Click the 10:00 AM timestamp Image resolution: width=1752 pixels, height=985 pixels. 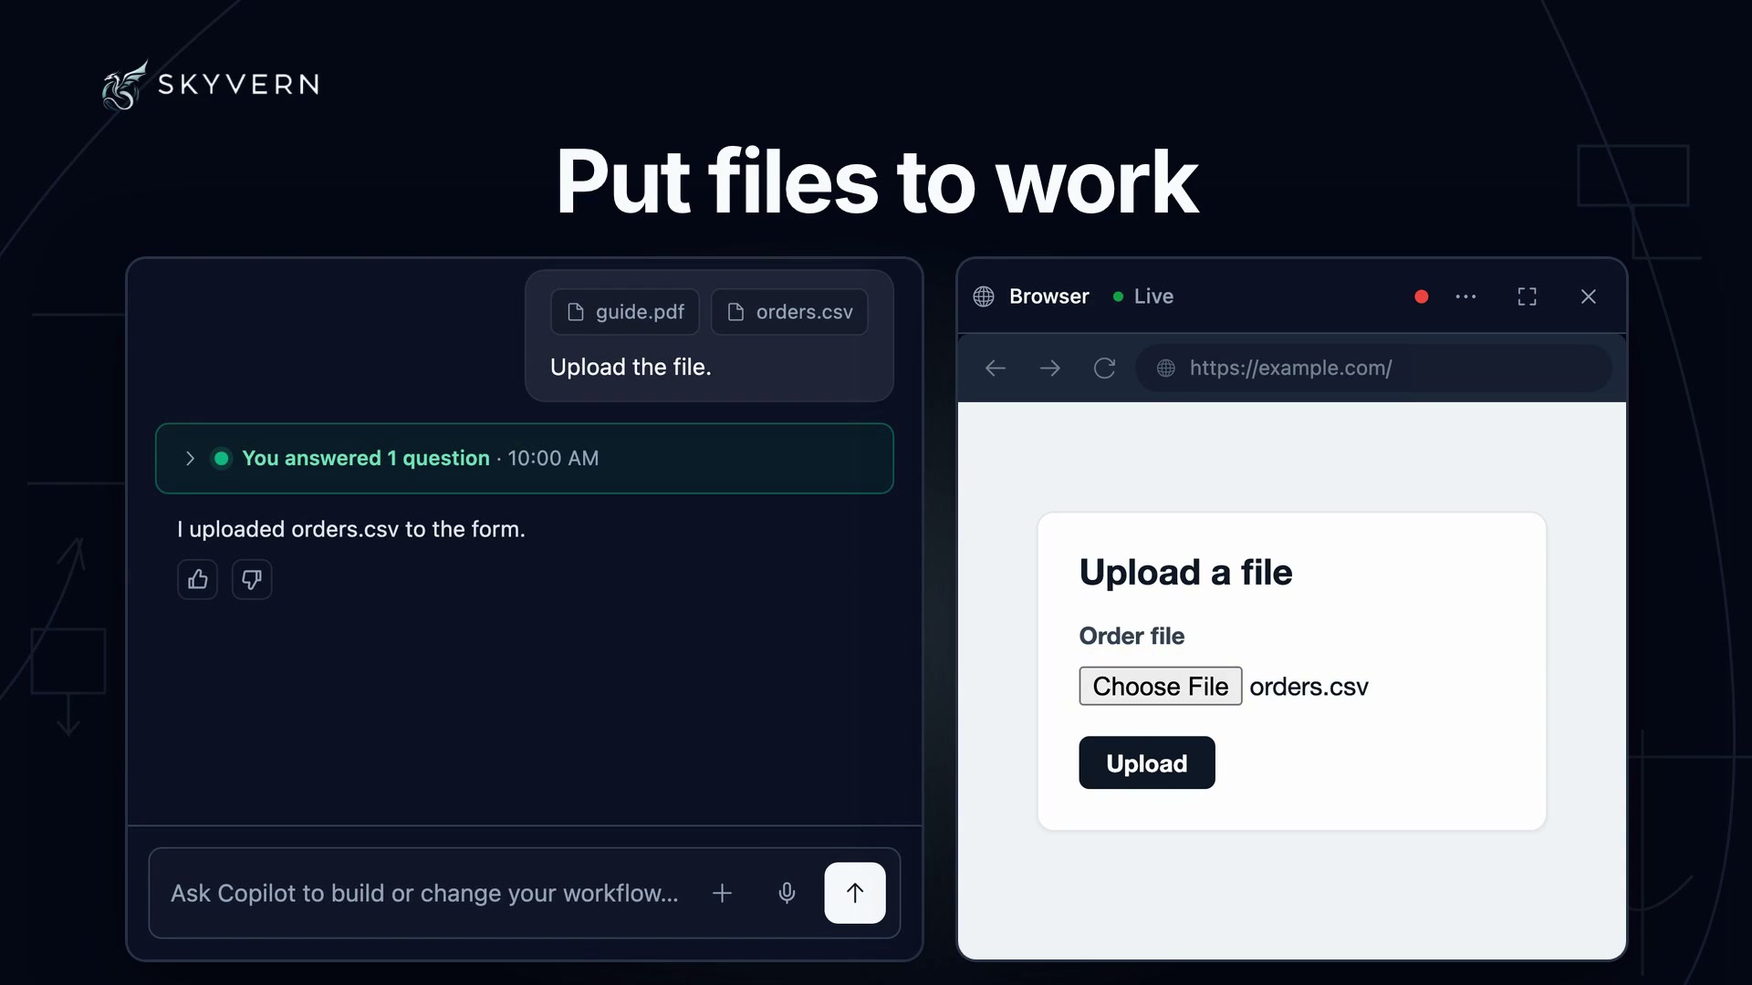click(x=553, y=458)
